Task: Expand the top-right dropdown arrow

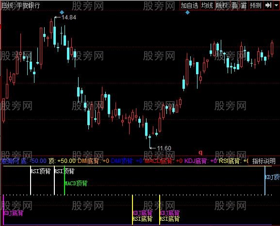Action: click(277, 5)
